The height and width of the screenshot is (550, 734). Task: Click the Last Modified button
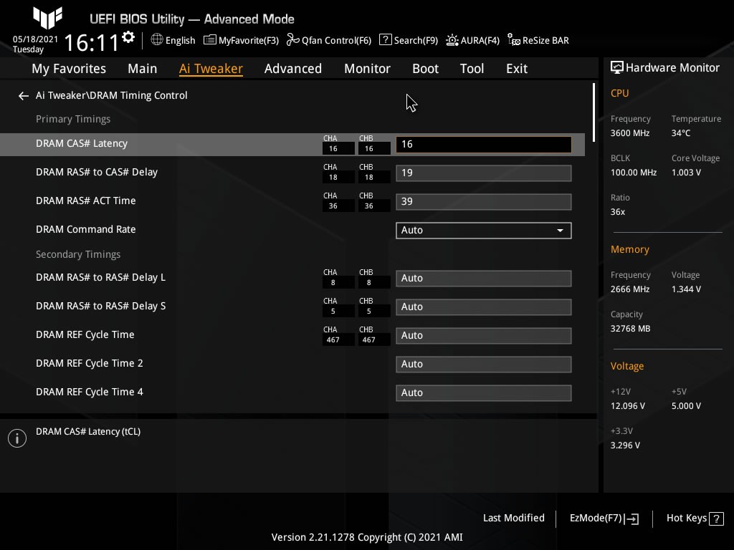click(513, 518)
